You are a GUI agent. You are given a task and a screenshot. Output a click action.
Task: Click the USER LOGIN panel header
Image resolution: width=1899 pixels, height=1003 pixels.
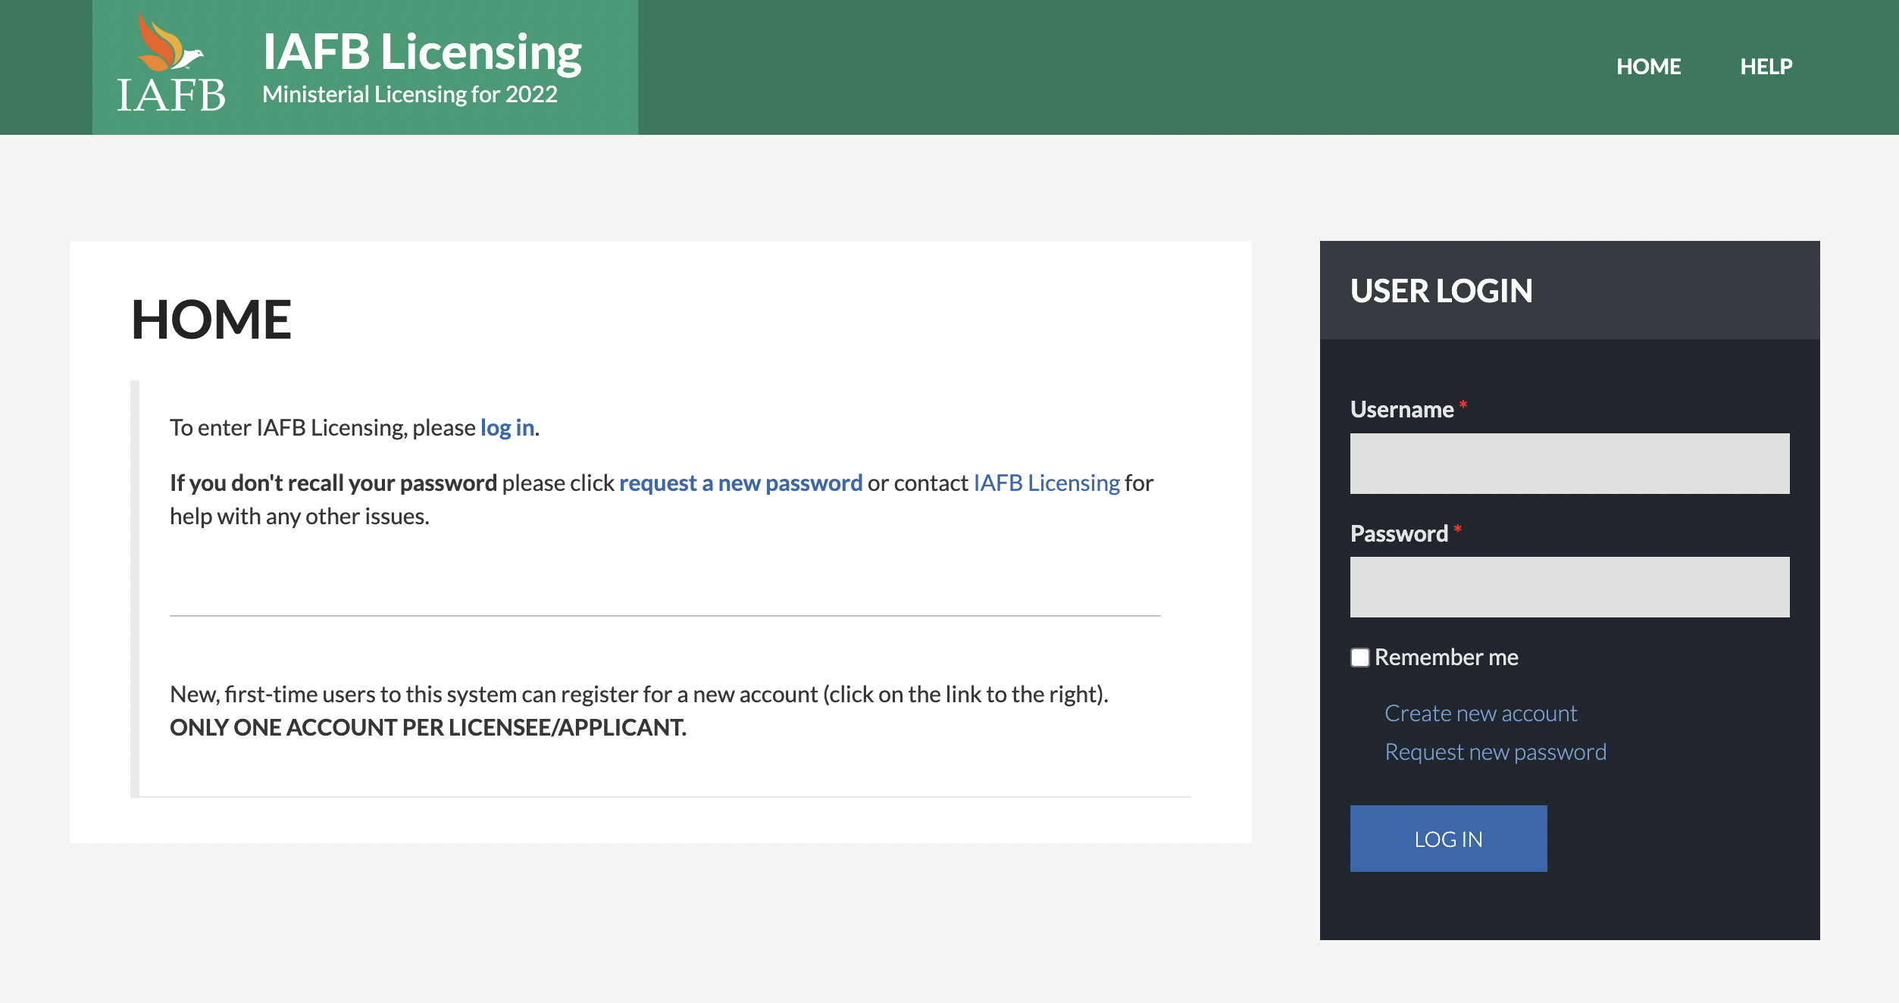(1441, 291)
